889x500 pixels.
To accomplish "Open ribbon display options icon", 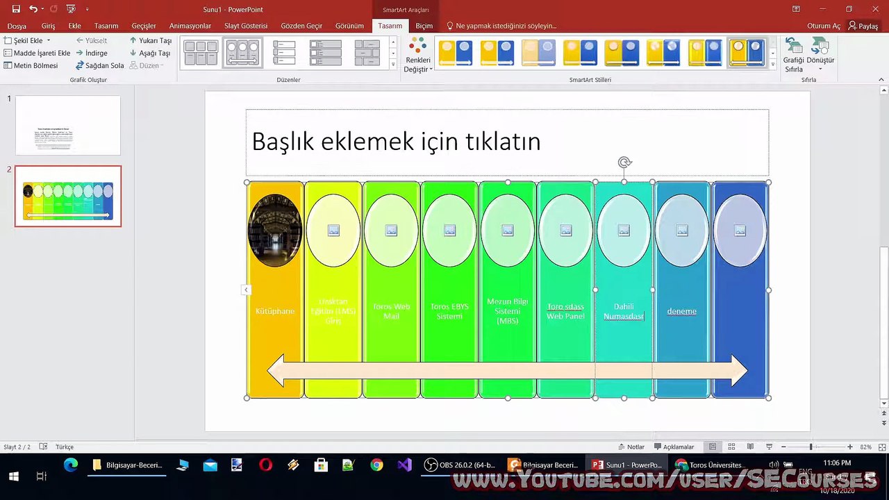I will (x=796, y=9).
